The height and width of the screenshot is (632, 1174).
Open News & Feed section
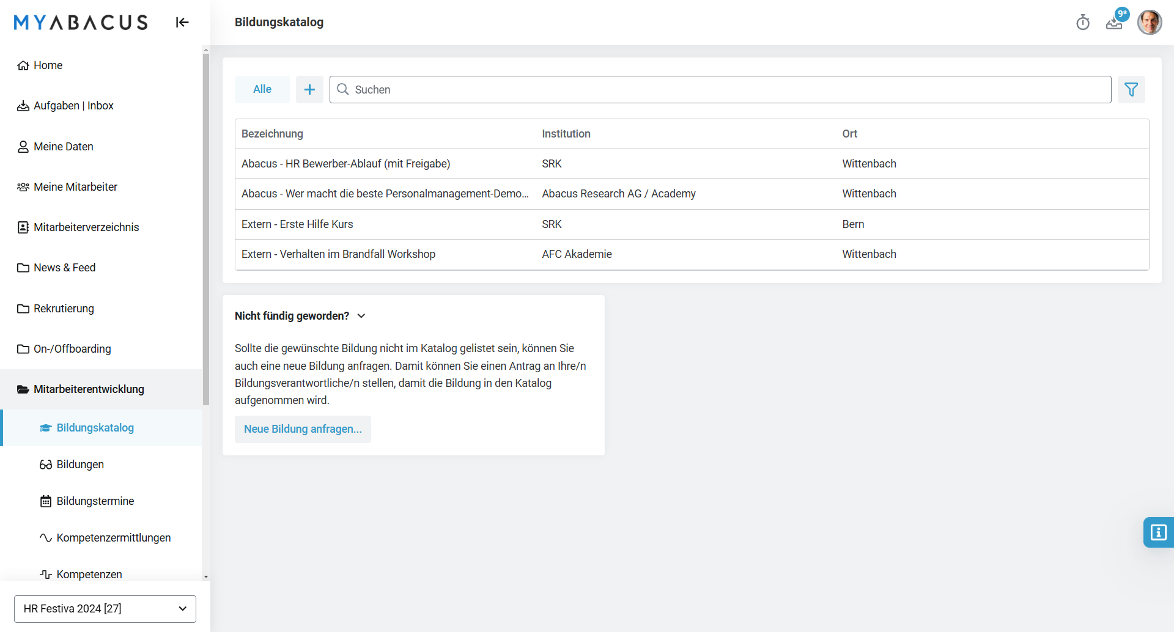pyautogui.click(x=101, y=268)
